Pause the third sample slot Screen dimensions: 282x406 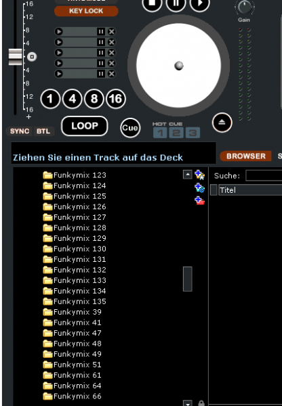[x=100, y=53]
